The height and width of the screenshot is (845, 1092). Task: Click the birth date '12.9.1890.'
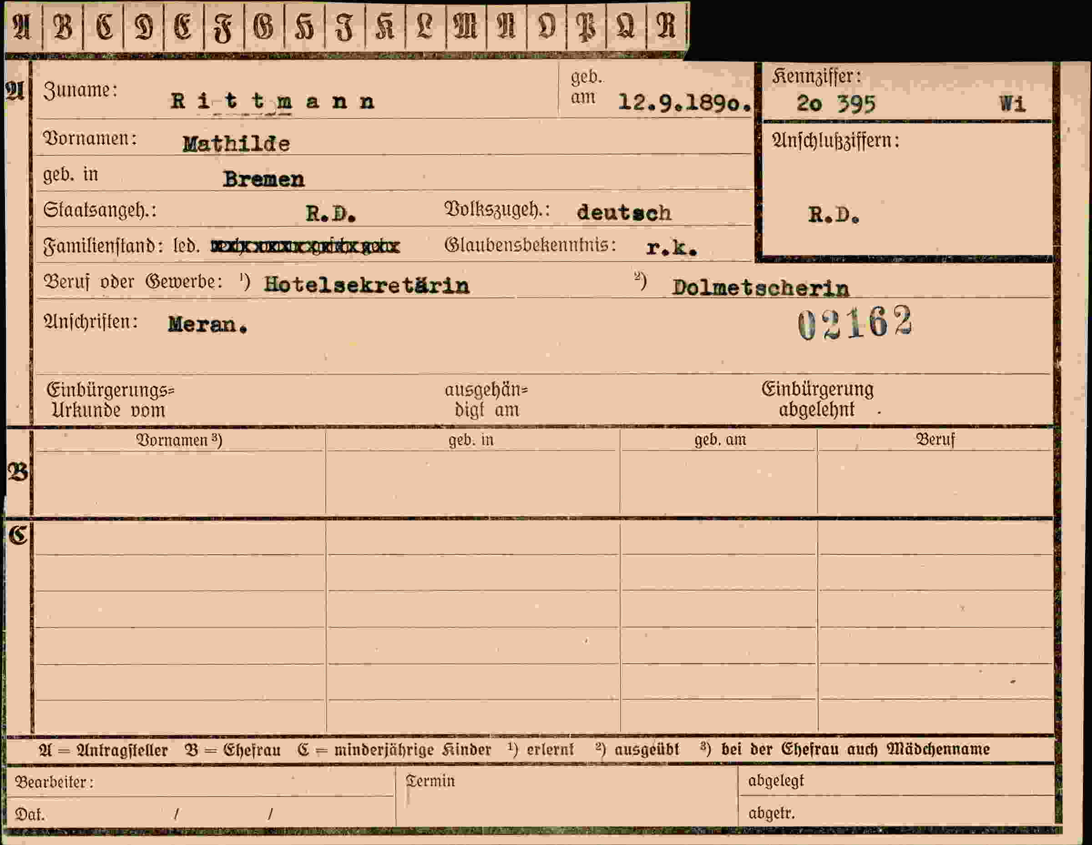click(x=684, y=102)
